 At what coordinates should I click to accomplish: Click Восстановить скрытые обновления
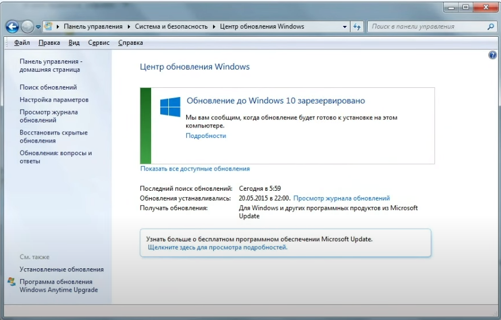coord(53,136)
